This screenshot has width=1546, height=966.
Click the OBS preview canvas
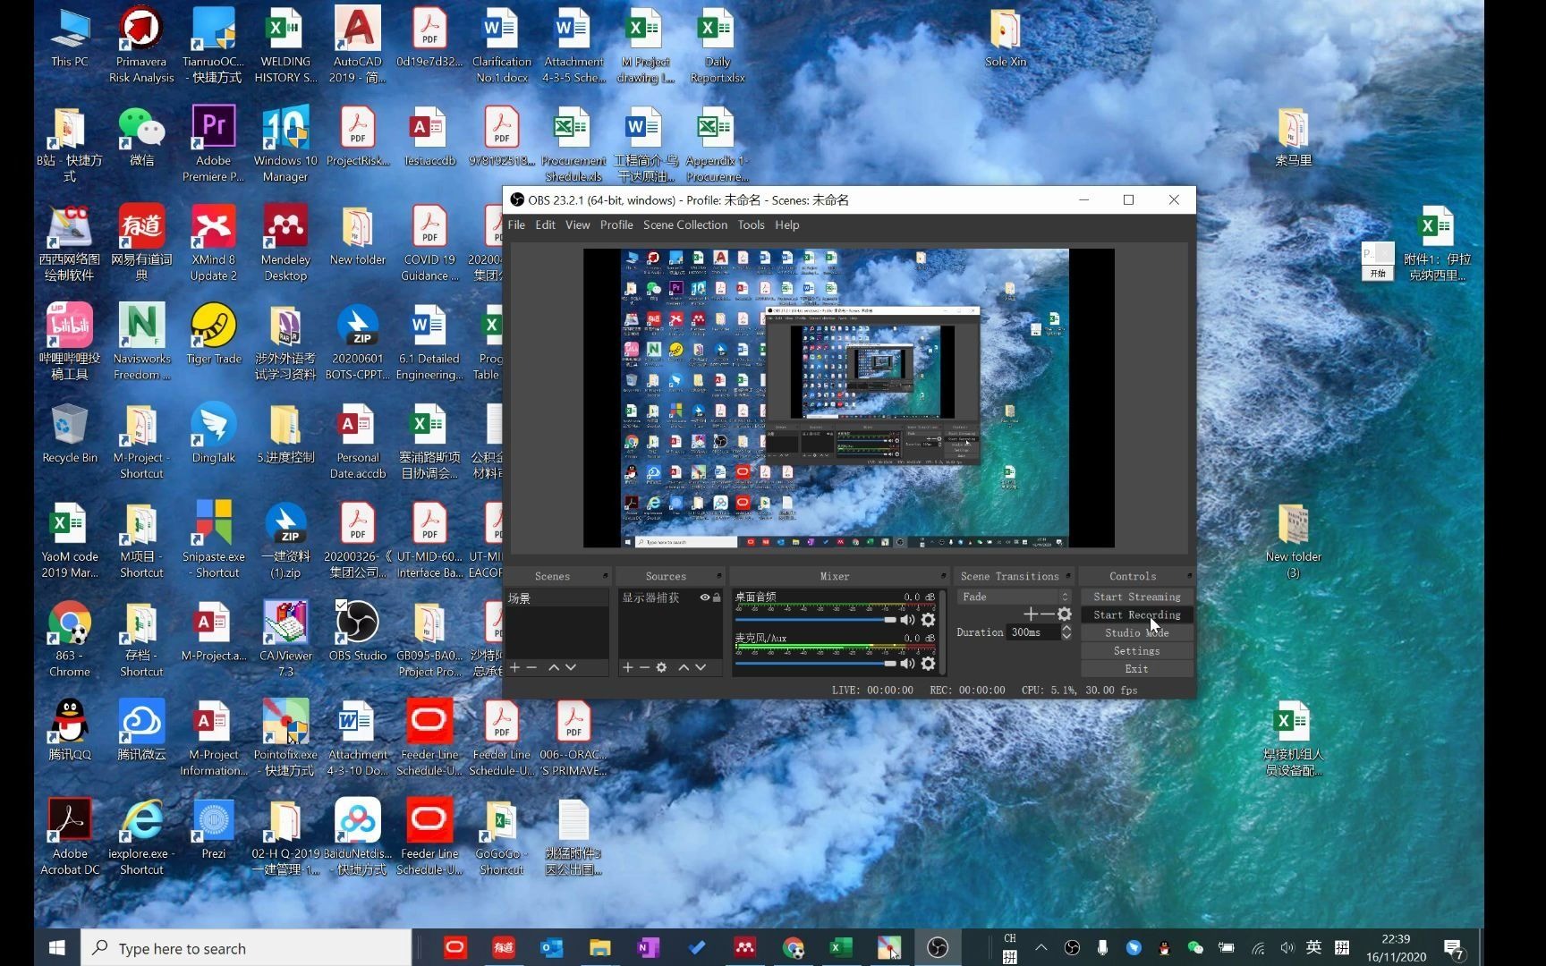pyautogui.click(x=848, y=398)
